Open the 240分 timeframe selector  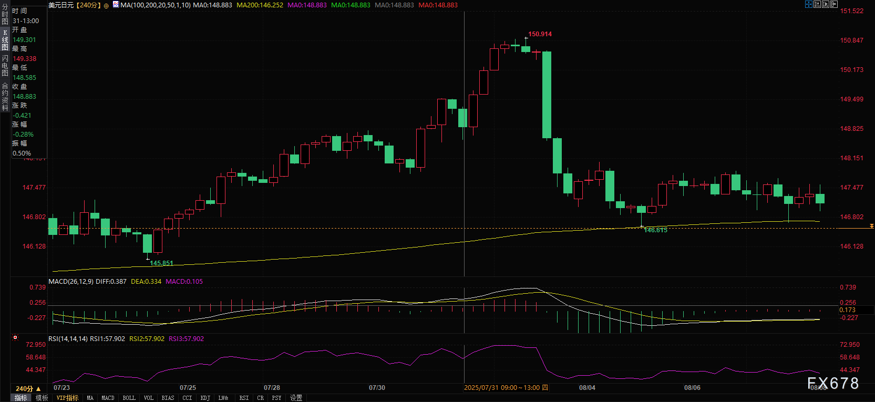(x=28, y=388)
